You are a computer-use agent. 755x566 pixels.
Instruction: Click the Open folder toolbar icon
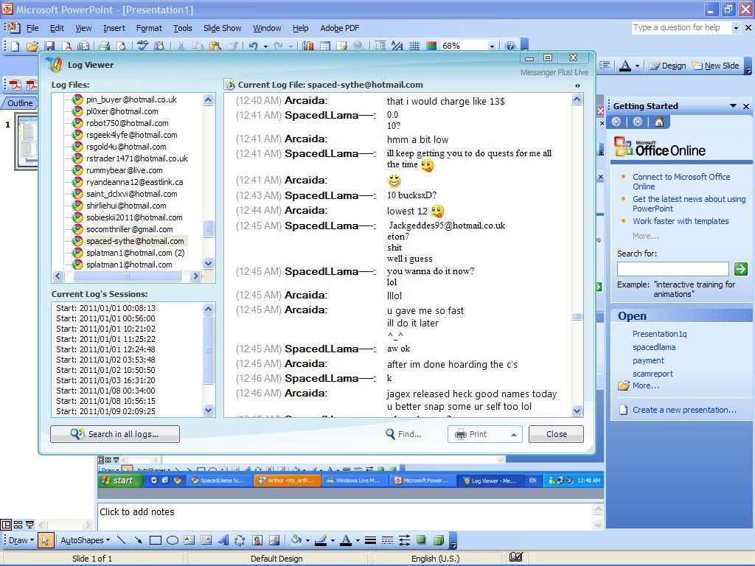(x=32, y=46)
